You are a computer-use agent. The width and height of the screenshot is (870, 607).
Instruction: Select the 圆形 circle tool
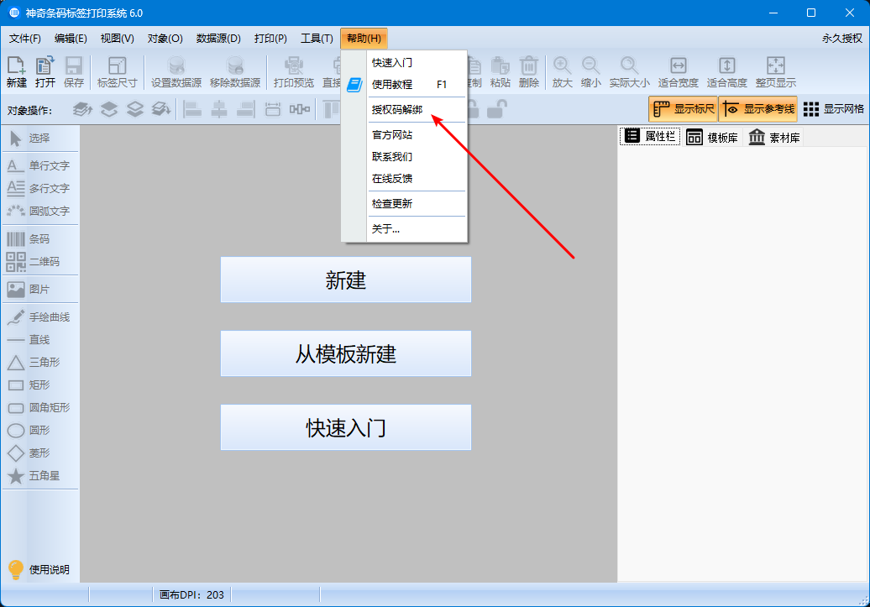click(x=40, y=430)
